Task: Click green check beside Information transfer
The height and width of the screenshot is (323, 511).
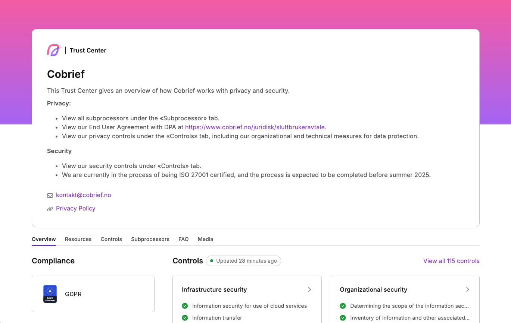Action: pyautogui.click(x=185, y=318)
